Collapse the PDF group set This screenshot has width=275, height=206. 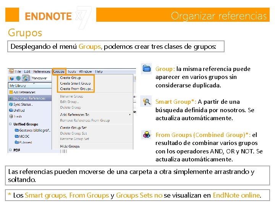10,150
